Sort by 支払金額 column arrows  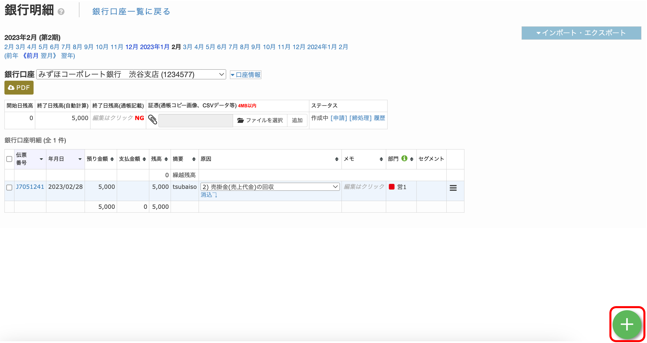coord(144,159)
